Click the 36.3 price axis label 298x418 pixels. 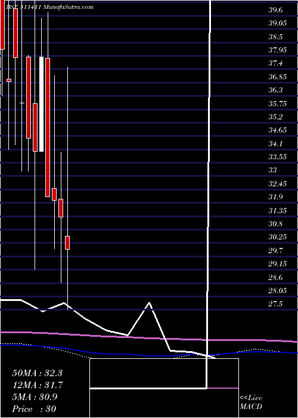[x=275, y=90]
